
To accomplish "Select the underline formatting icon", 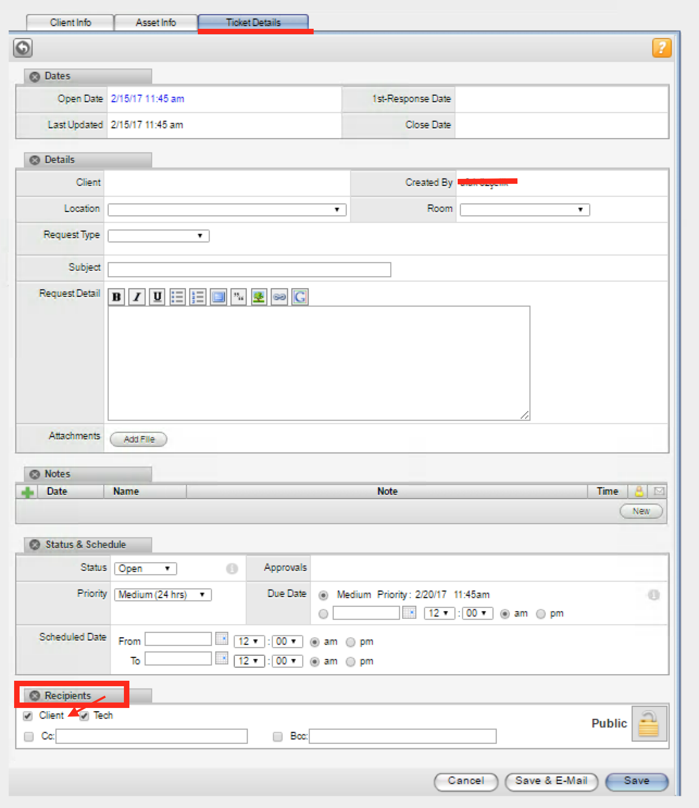I will (157, 297).
